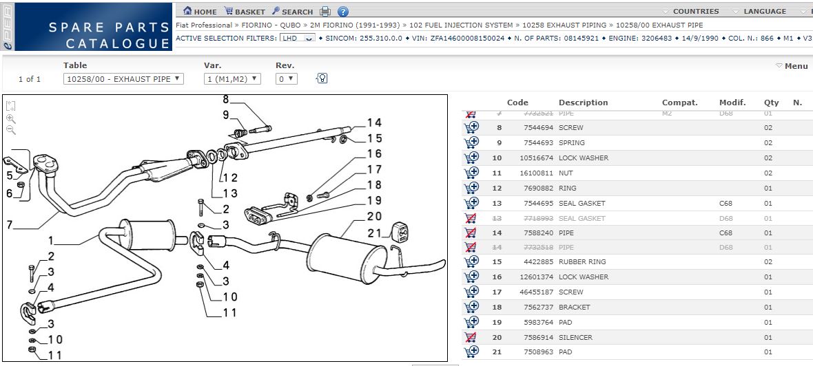Click part number 20 in the diagram
Viewport: 813px width, 366px height.
coord(374,217)
